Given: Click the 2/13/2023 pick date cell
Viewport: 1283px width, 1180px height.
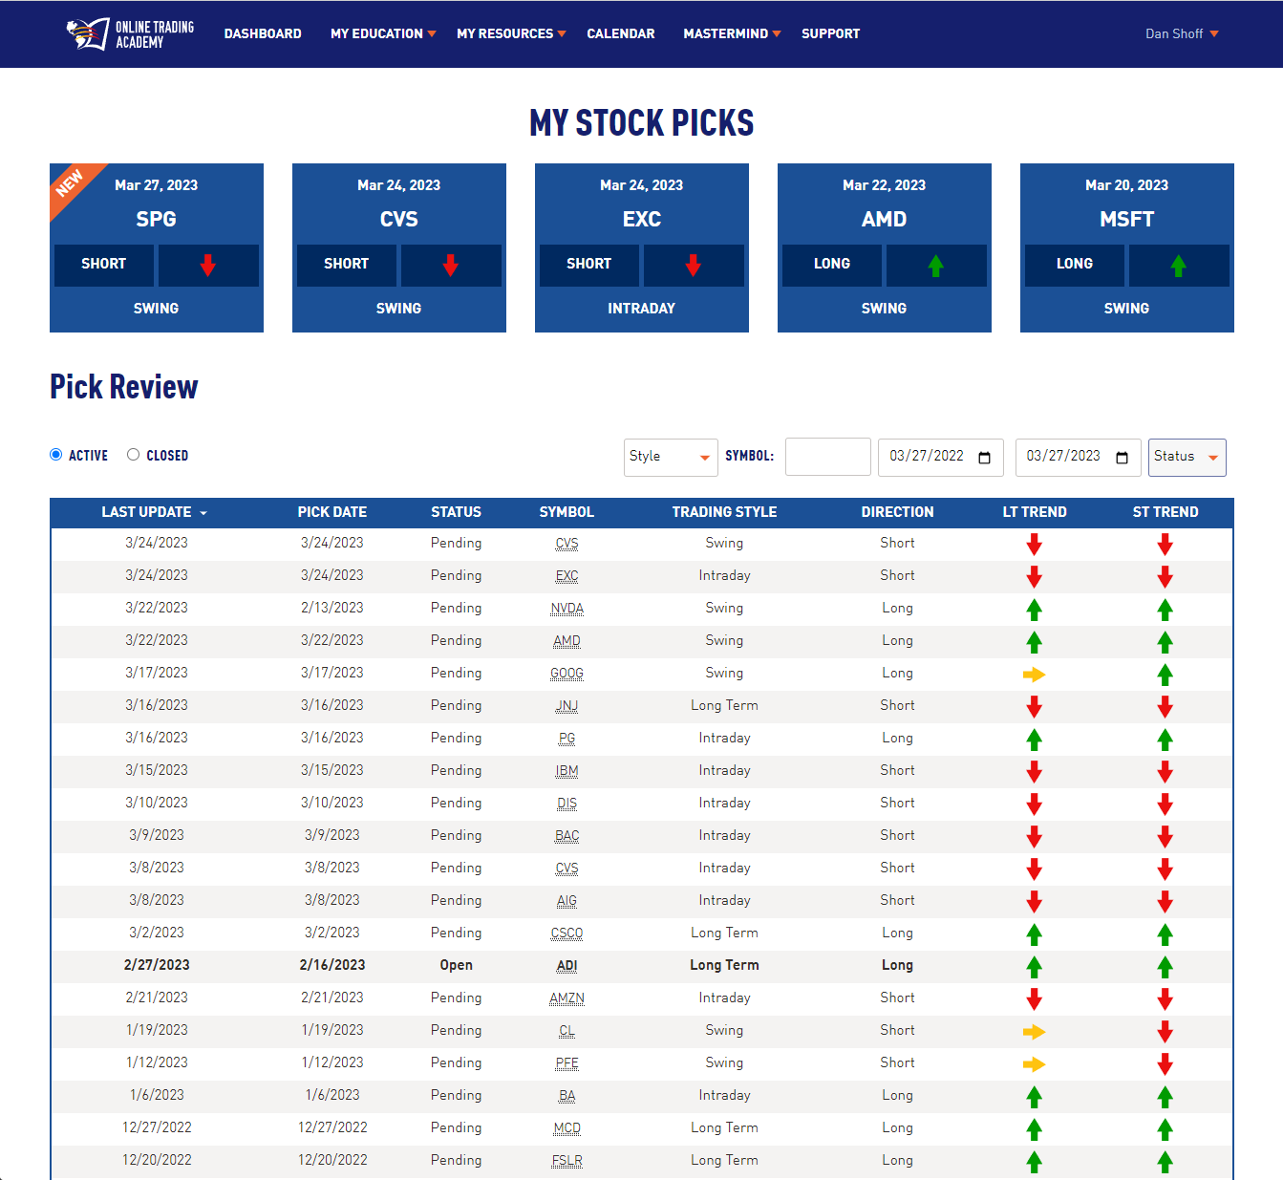Looking at the screenshot, I should click(332, 608).
